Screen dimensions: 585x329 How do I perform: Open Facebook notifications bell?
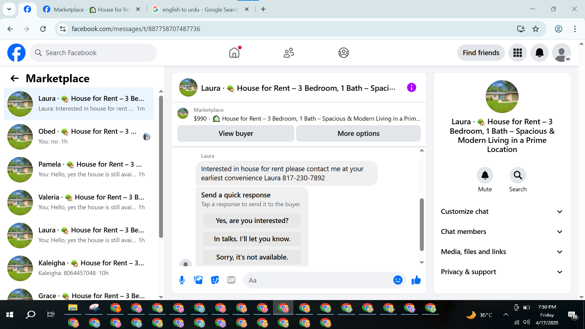539,53
